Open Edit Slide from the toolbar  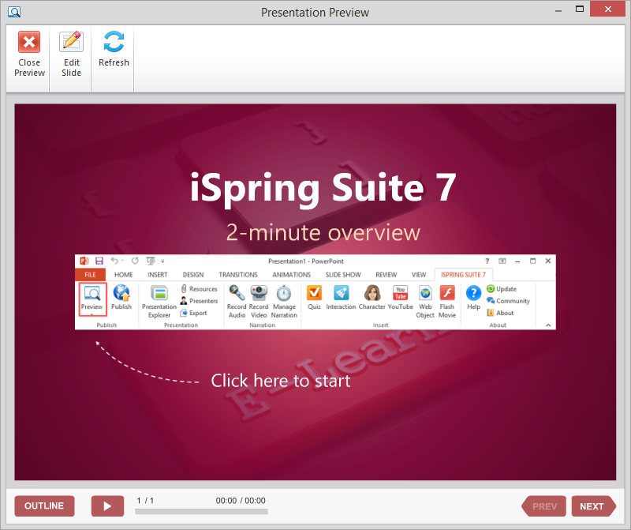point(71,43)
